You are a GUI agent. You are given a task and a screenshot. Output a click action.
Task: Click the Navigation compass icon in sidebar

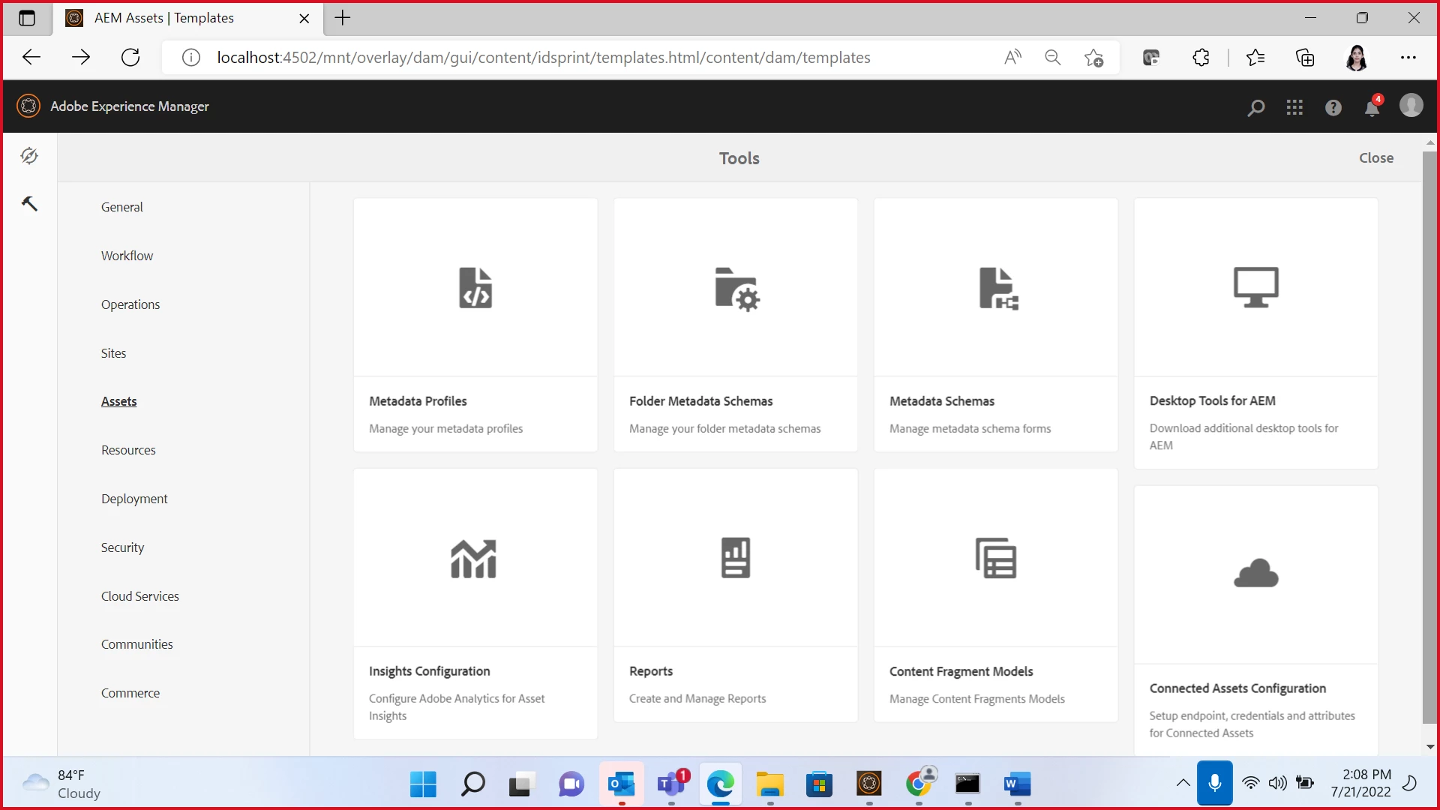(29, 156)
